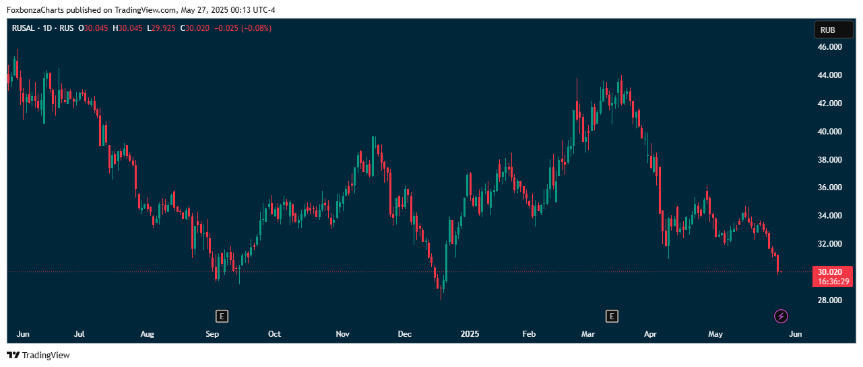Click the 40.000 price axis label
This screenshot has height=367, width=863.
coord(830,132)
